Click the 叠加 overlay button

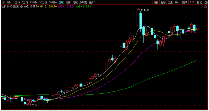click(x=163, y=2)
